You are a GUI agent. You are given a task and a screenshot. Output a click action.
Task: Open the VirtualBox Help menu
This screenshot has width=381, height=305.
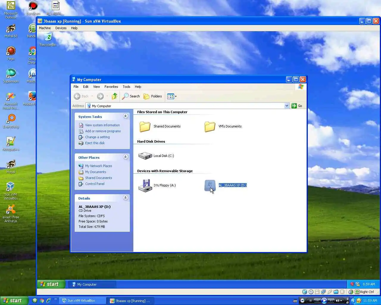pyautogui.click(x=74, y=28)
